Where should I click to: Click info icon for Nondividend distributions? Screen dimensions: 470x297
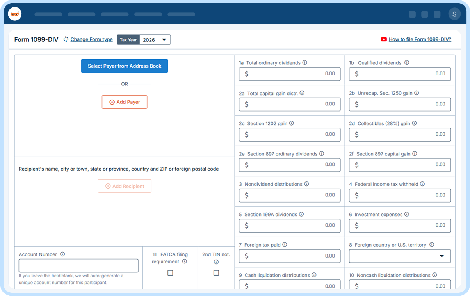point(306,184)
